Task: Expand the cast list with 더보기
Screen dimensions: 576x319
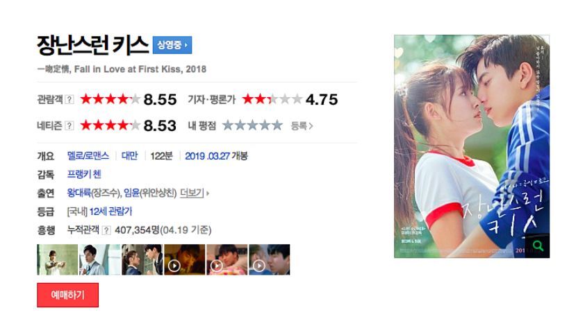Action: point(195,193)
